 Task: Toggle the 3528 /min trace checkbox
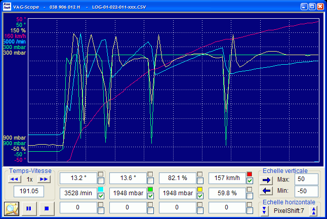(101, 196)
